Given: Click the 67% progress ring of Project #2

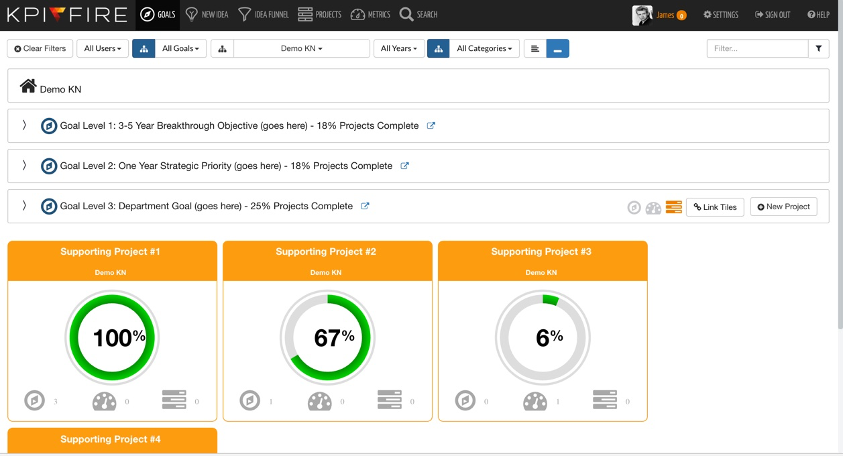Looking at the screenshot, I should (327, 337).
